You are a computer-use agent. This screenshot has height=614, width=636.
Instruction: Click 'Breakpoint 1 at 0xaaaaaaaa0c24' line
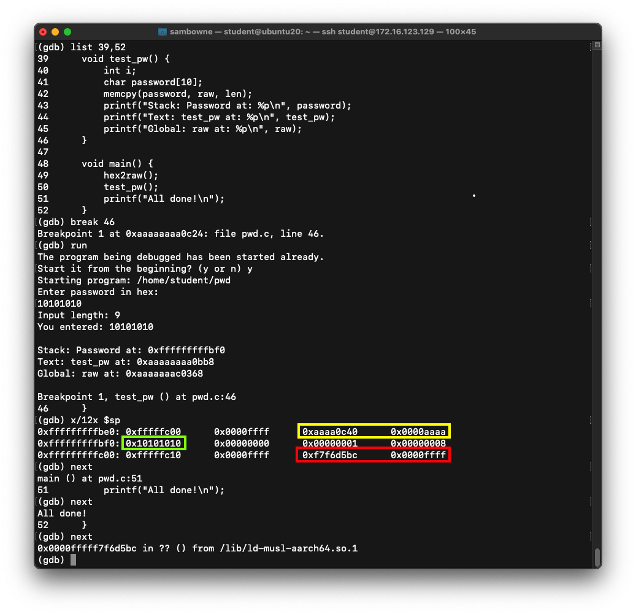(180, 234)
